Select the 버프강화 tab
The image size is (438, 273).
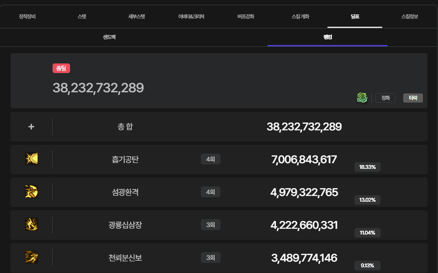point(246,17)
